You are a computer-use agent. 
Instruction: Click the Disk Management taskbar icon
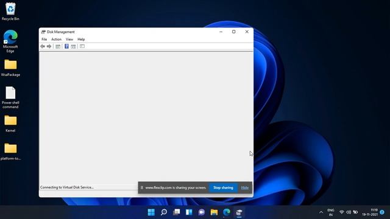(239, 212)
